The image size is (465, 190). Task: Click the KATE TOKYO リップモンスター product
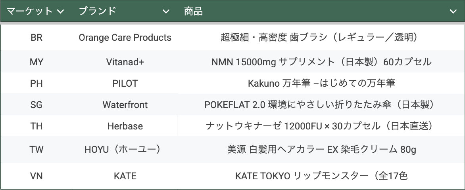click(321, 176)
